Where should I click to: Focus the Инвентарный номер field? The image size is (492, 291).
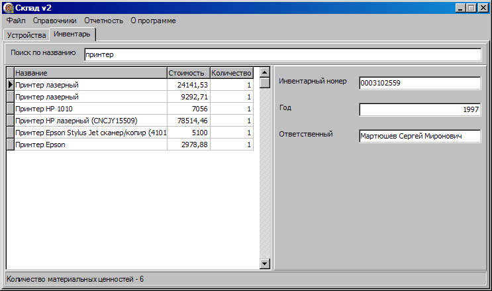point(420,84)
